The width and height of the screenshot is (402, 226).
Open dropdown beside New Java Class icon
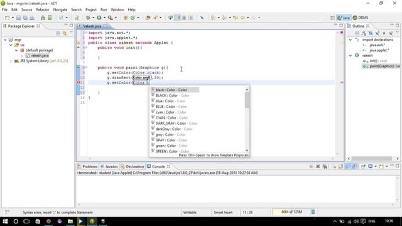click(x=138, y=18)
